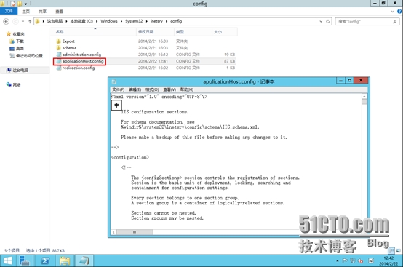Open 下载 in navigation pane
This screenshot has width=403, height=267.
point(17,41)
